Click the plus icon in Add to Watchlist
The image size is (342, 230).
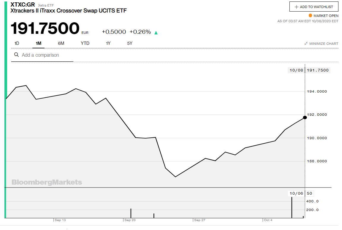pos(296,7)
